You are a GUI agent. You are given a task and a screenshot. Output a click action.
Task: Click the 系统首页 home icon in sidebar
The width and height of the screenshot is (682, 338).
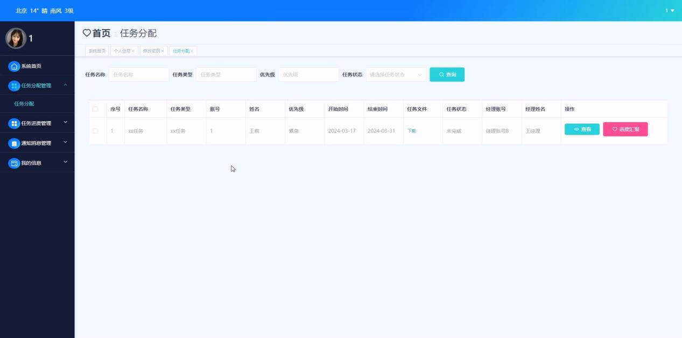(x=14, y=66)
